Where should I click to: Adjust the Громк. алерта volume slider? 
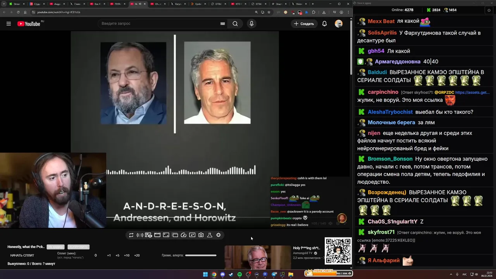coord(201,255)
